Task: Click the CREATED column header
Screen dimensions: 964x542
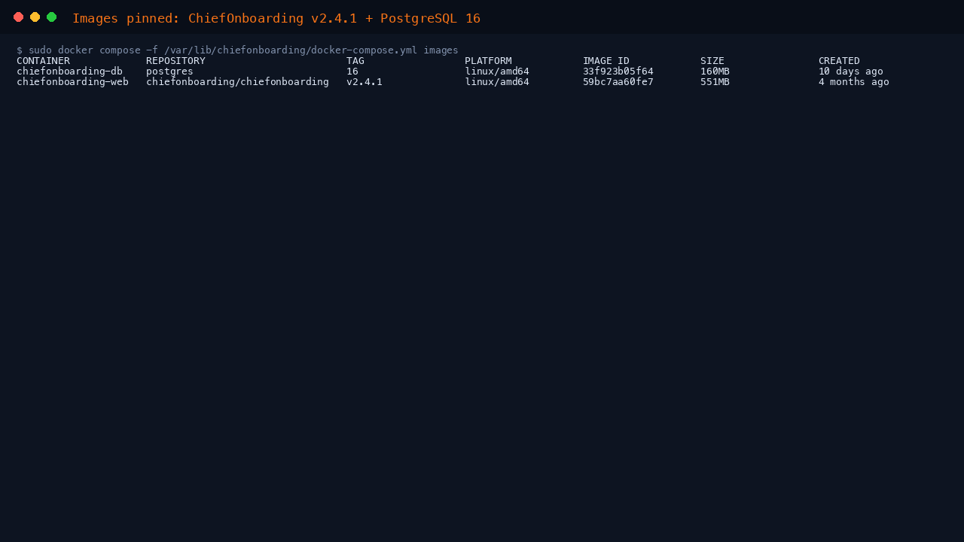Action: tap(839, 61)
